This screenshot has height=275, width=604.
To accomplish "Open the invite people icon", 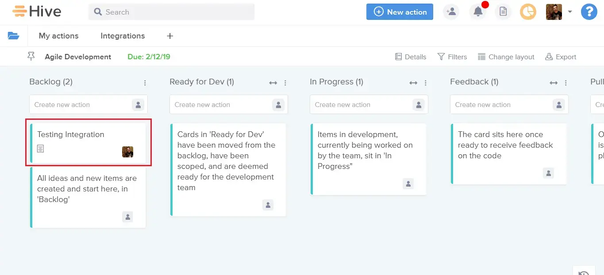I will (x=451, y=12).
